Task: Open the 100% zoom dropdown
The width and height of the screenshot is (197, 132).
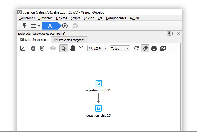Action: tap(98, 48)
